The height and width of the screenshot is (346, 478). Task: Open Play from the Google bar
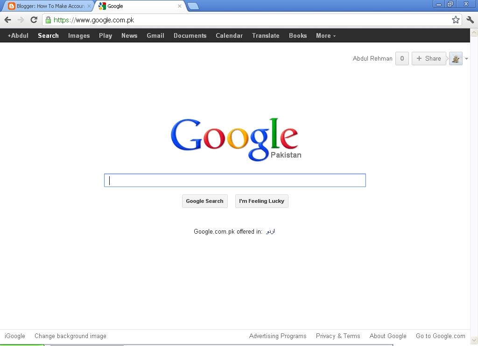coord(105,35)
